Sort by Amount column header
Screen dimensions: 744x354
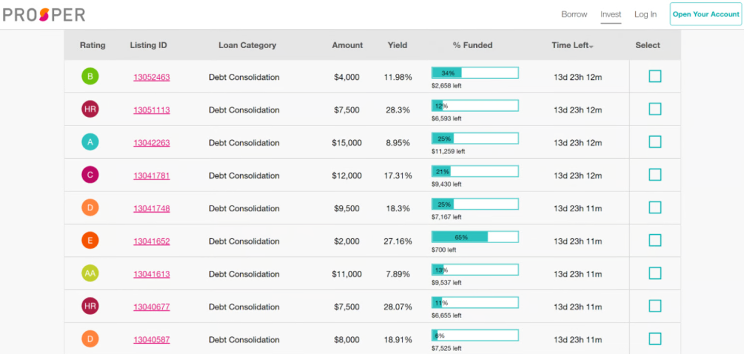point(347,45)
